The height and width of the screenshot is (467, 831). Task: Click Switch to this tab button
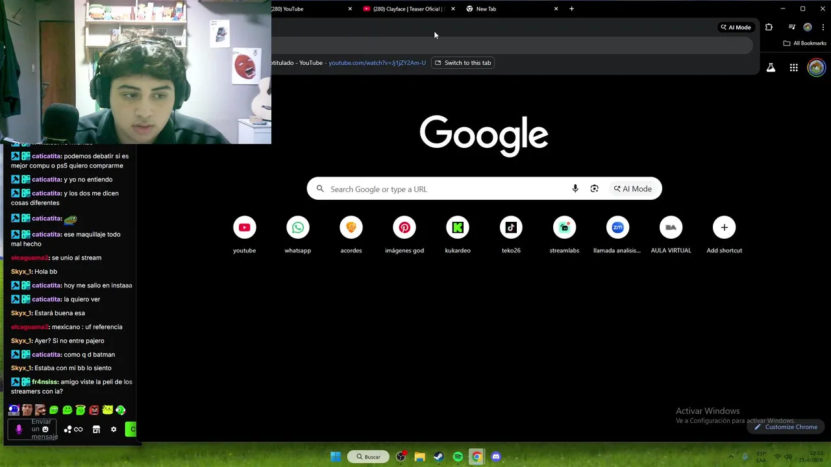[464, 63]
